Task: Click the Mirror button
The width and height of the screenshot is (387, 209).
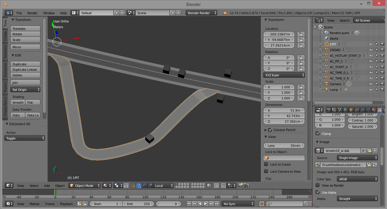Action: click(x=25, y=47)
